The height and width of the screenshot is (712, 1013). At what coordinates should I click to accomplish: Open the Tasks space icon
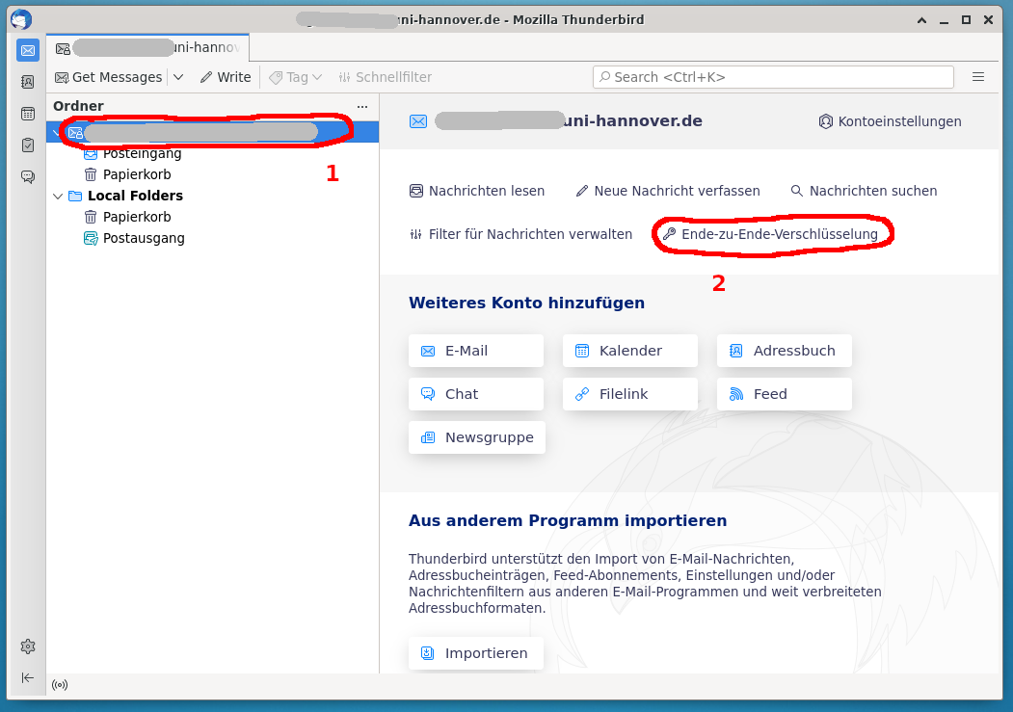tap(28, 145)
